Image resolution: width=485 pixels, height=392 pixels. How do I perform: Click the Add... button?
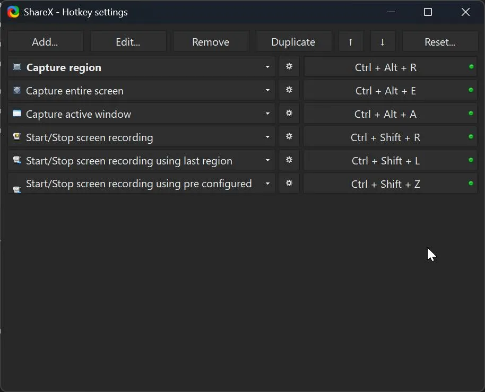46,42
